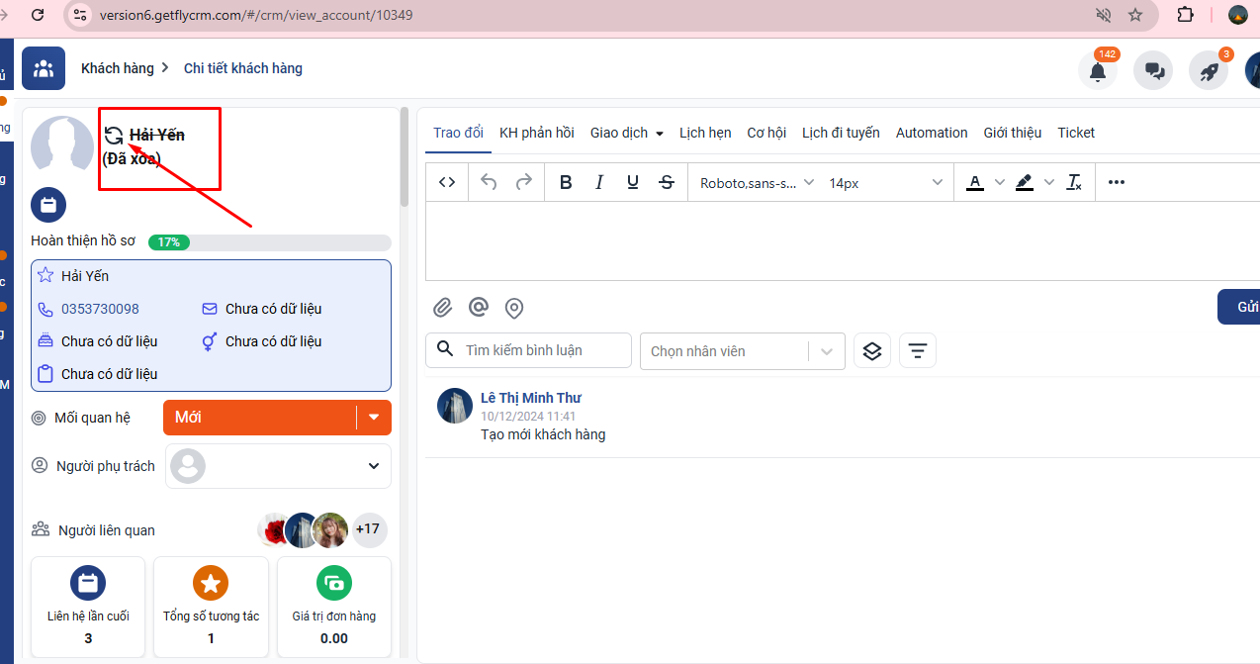Open the notifications bell icon
Image resolution: width=1260 pixels, height=664 pixels.
pos(1097,71)
